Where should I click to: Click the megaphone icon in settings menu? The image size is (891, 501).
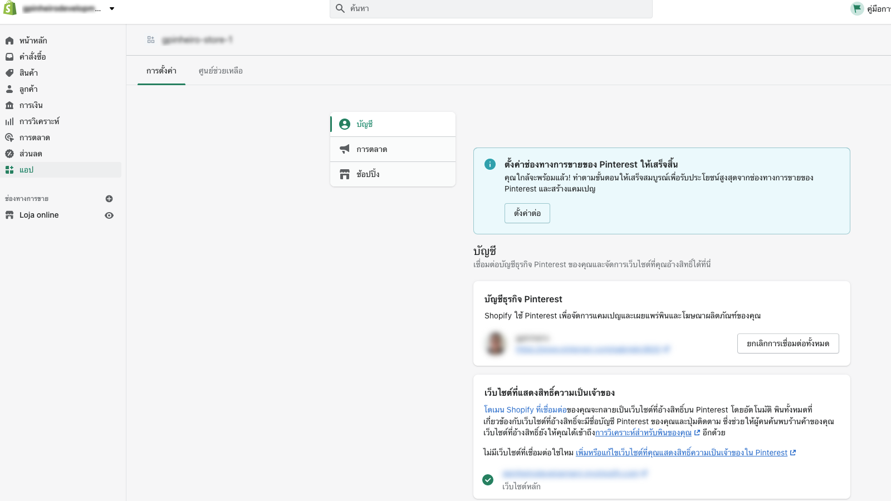point(345,149)
